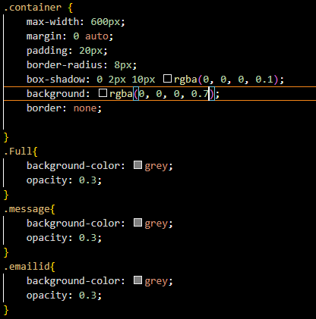
Task: Click opacity 0.3 value in .message rule
Action: pyautogui.click(x=87, y=238)
